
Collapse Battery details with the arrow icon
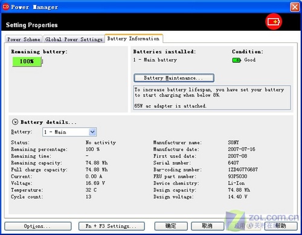click(x=15, y=122)
